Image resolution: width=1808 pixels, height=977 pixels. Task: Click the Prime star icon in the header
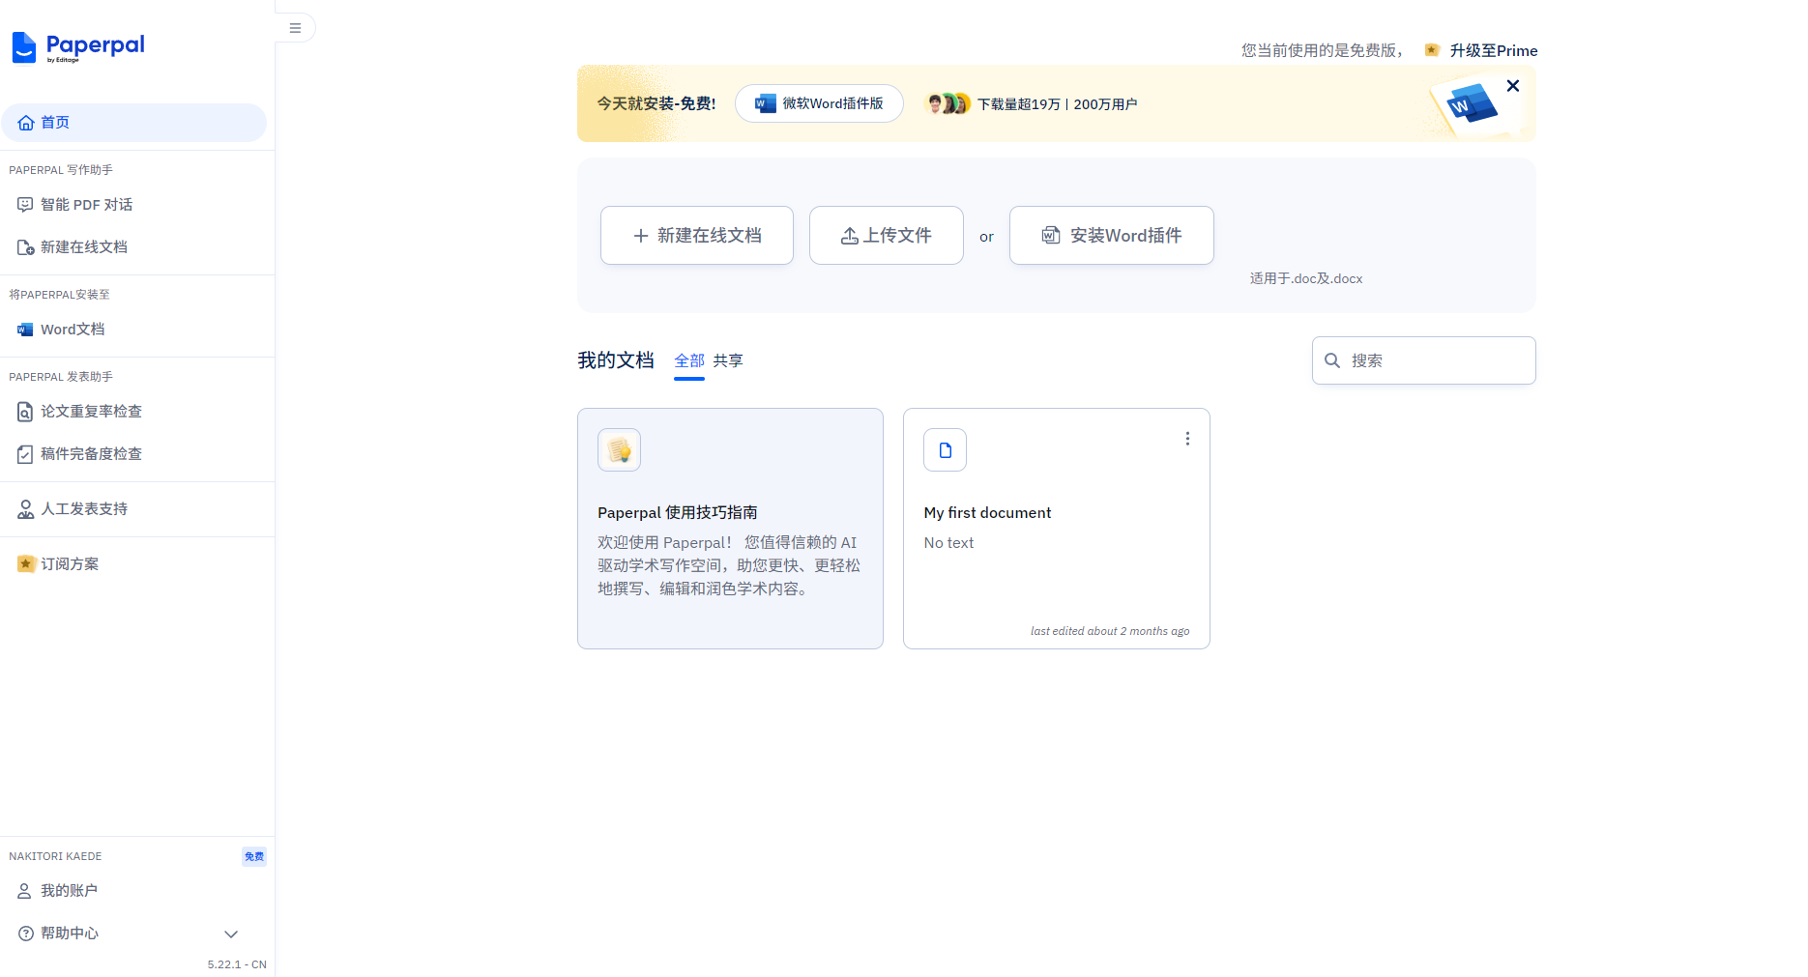pos(1432,50)
